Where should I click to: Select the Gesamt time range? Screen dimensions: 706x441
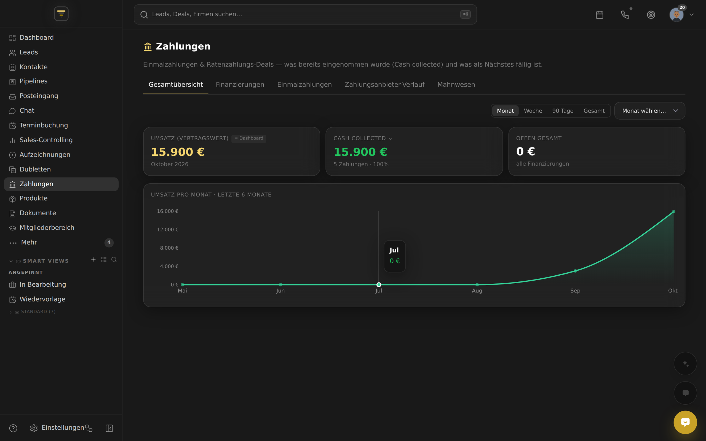tap(594, 111)
